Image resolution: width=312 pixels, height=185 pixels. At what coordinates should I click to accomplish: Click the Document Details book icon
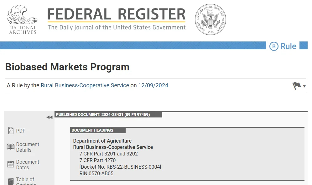click(x=11, y=147)
